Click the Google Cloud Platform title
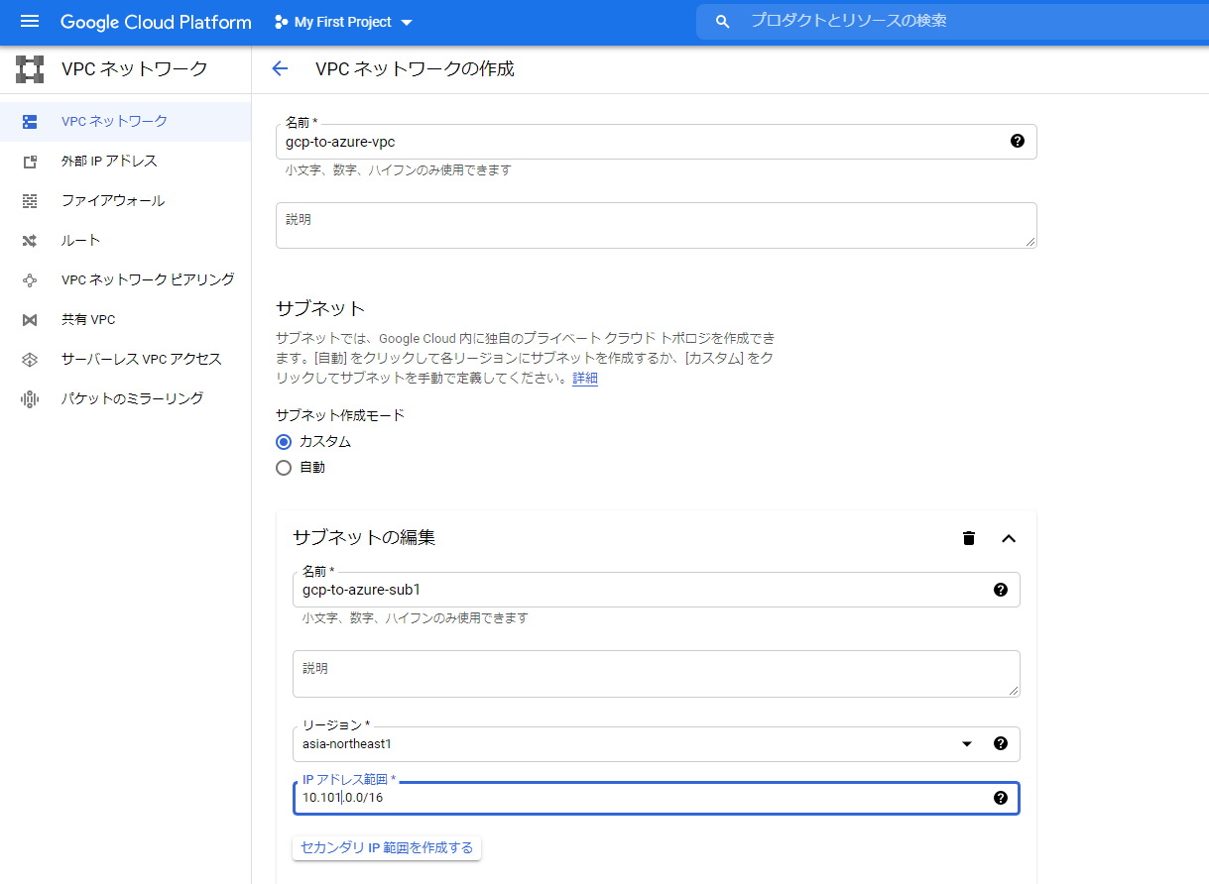Viewport: 1209px width, 884px height. (x=156, y=22)
